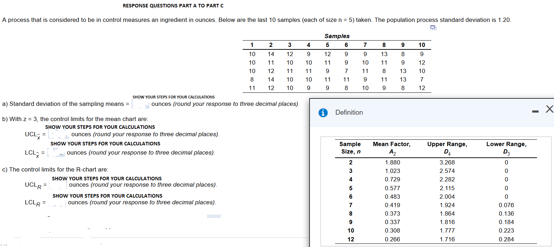Image resolution: width=554 pixels, height=247 pixels.
Task: Open steps for part a calculations
Action: [x=173, y=97]
